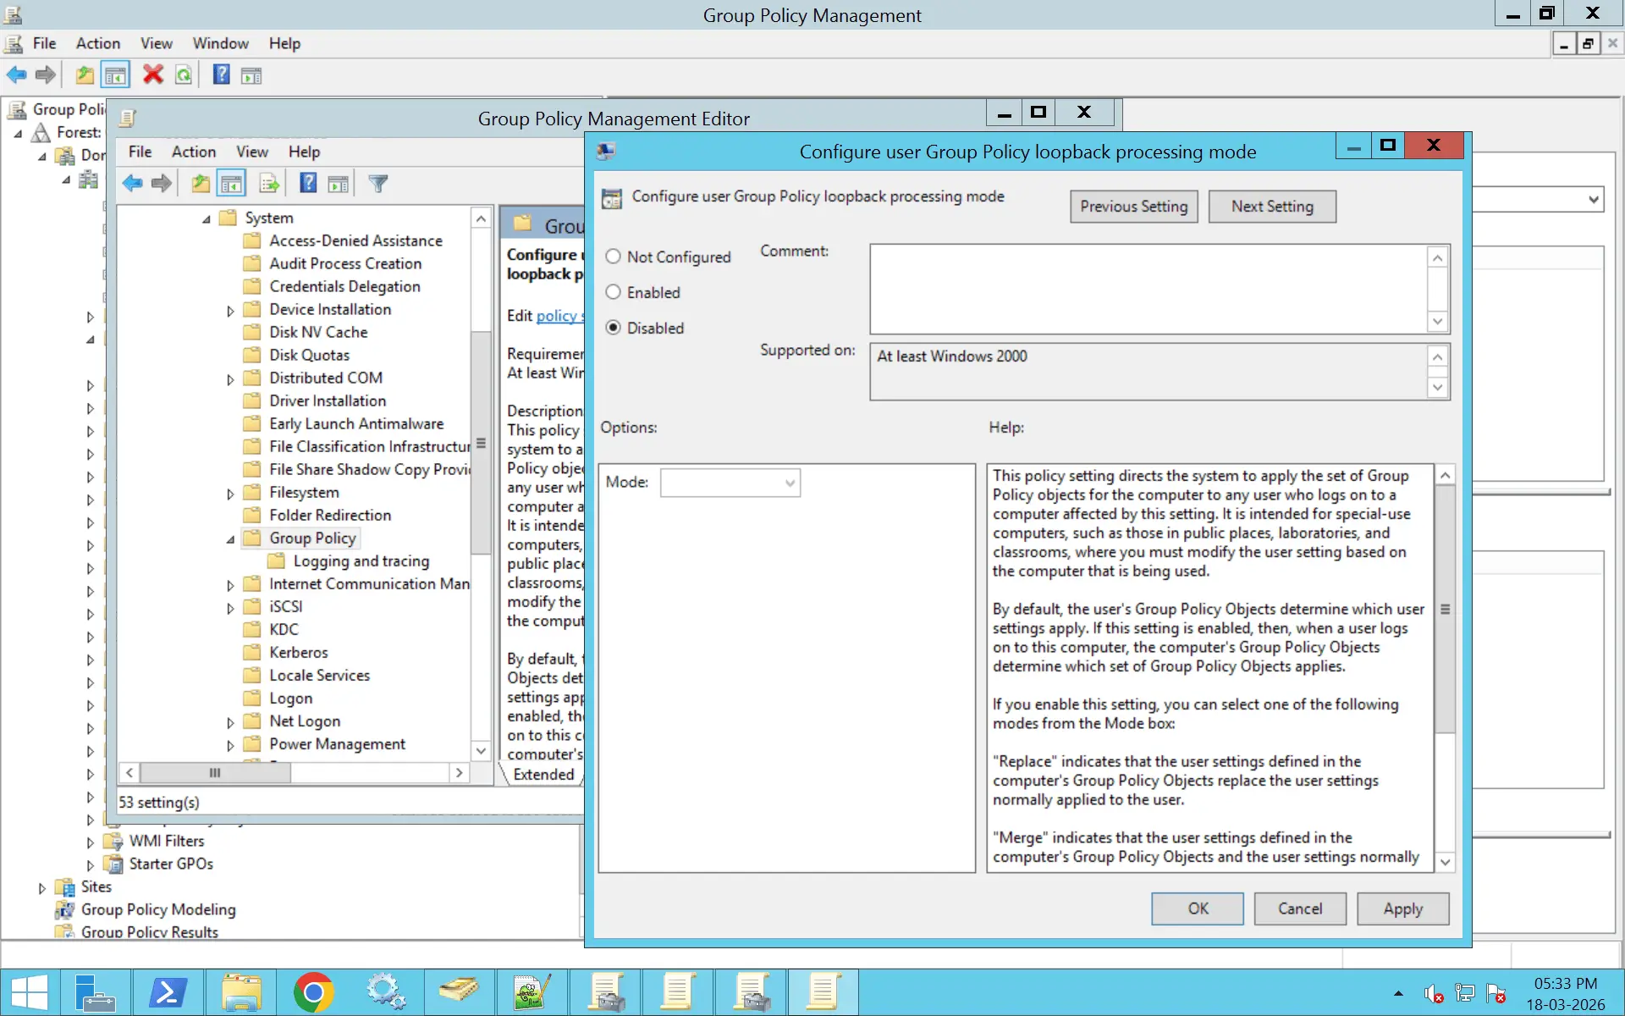Open Help using the question mark toolbar icon
The image size is (1625, 1016).
pyautogui.click(x=220, y=75)
